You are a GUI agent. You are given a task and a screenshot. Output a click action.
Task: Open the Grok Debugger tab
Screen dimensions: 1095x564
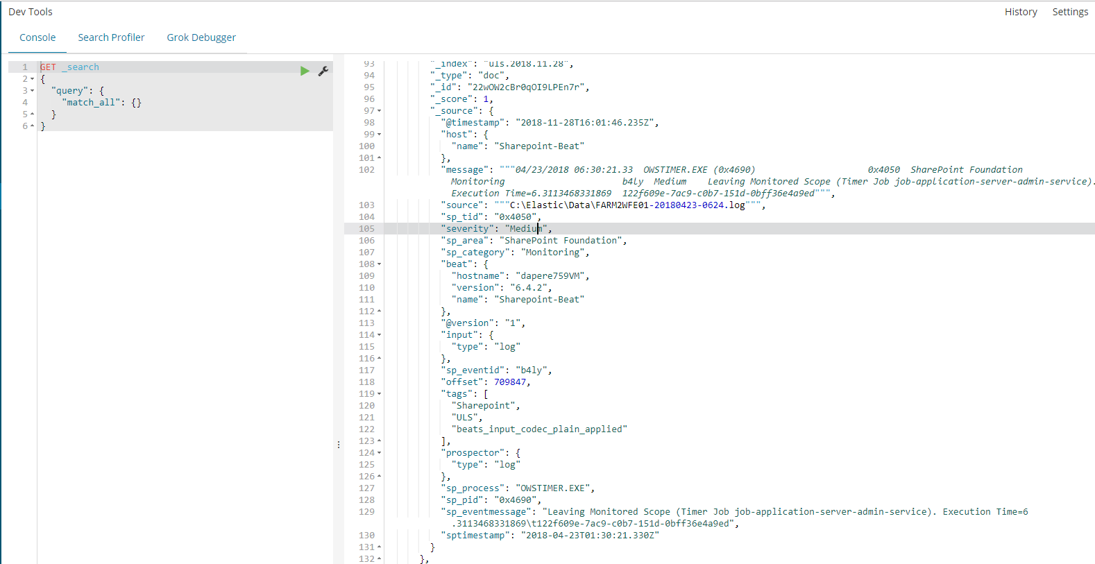click(201, 37)
